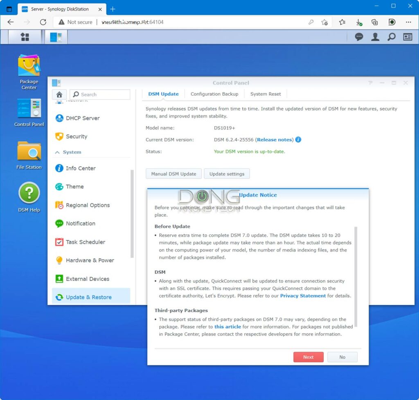Click Next in Update Notice
This screenshot has height=400, width=419.
pos(309,357)
